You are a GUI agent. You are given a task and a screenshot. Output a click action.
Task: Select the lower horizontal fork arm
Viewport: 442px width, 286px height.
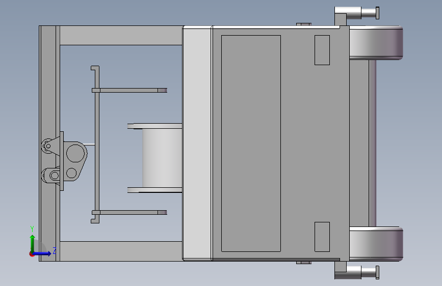click(129, 212)
